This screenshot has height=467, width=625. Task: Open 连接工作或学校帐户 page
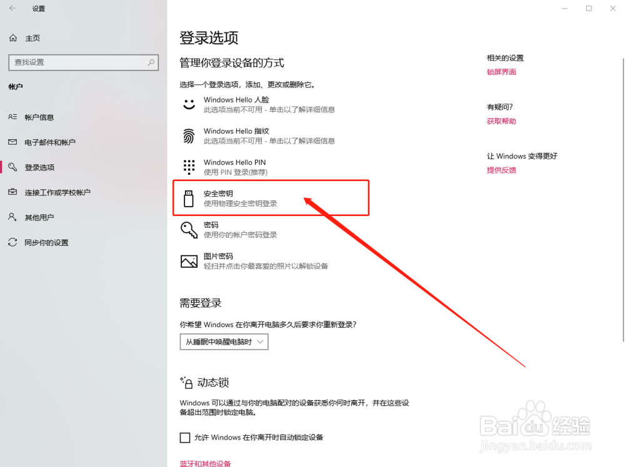[57, 192]
